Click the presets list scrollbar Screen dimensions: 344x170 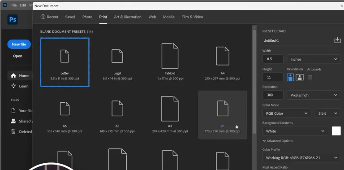click(254, 81)
